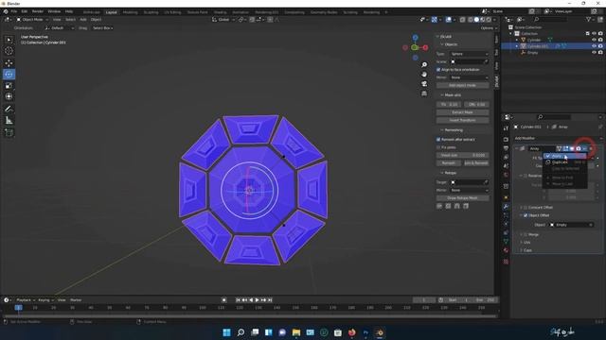Toggle Merge checkbox in Array modifier
Screen dimensions: 606x340
526,234
